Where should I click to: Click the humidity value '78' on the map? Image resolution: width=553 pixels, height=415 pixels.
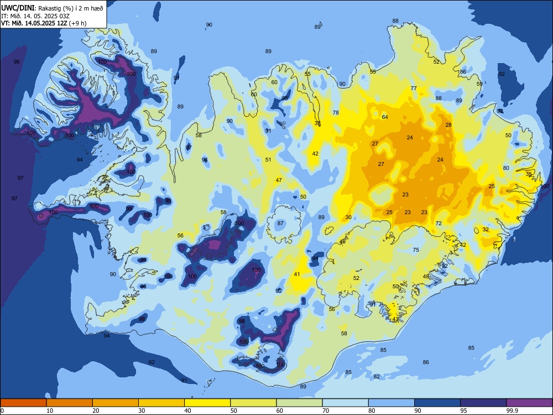tap(336, 112)
